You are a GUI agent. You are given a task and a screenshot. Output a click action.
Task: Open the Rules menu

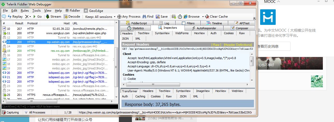25,11
